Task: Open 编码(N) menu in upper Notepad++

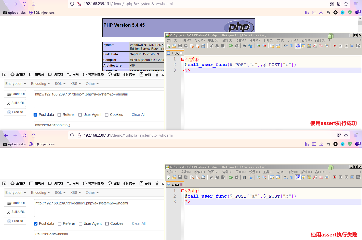Action: click(227, 40)
